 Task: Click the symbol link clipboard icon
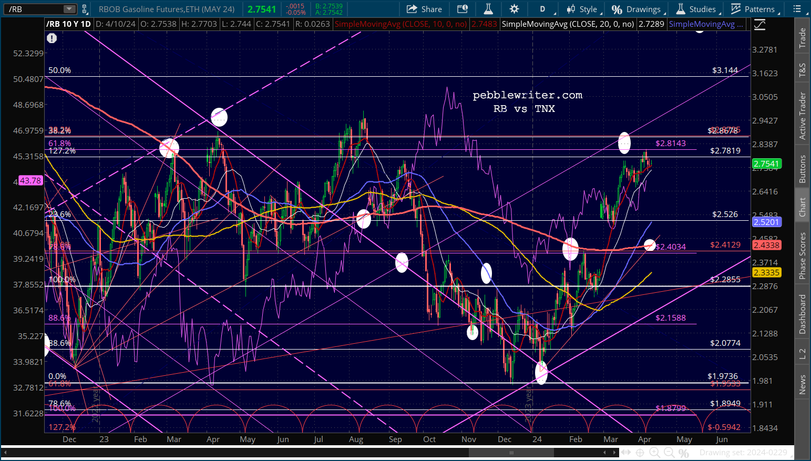(84, 9)
